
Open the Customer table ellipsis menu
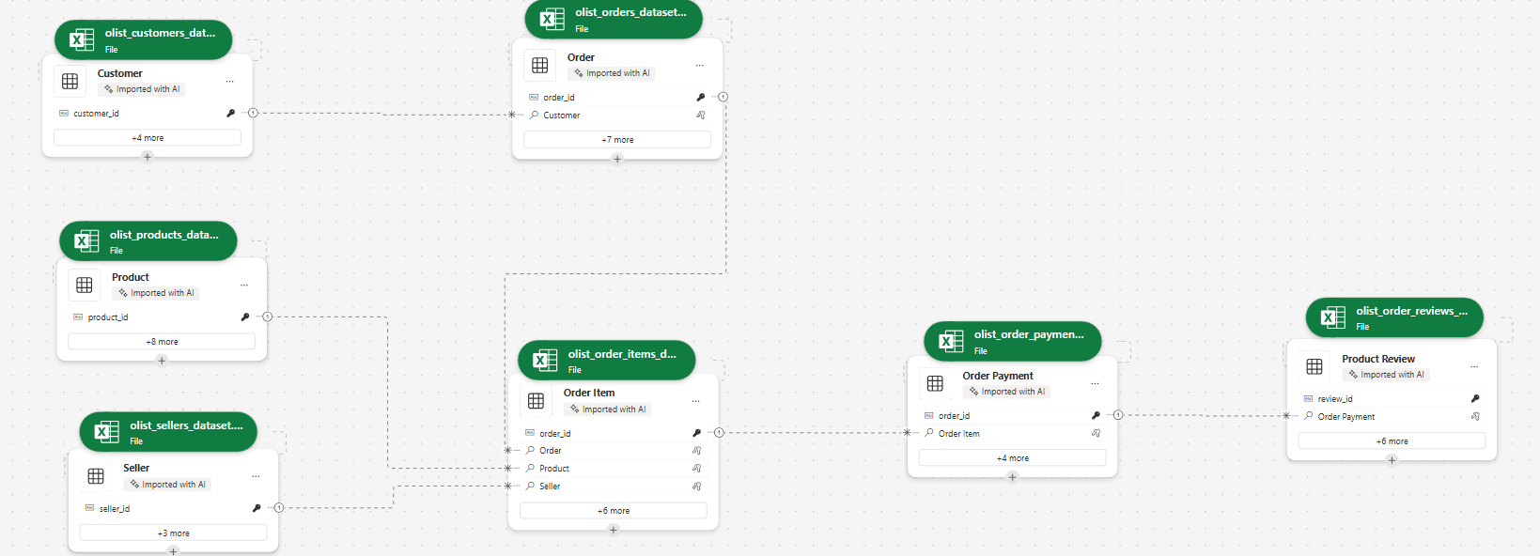pos(229,82)
